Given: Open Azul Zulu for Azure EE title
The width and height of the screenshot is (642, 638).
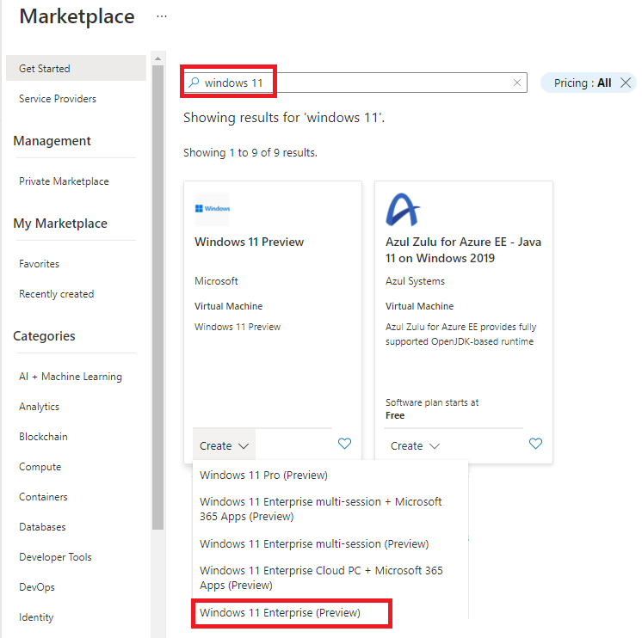Looking at the screenshot, I should [463, 250].
